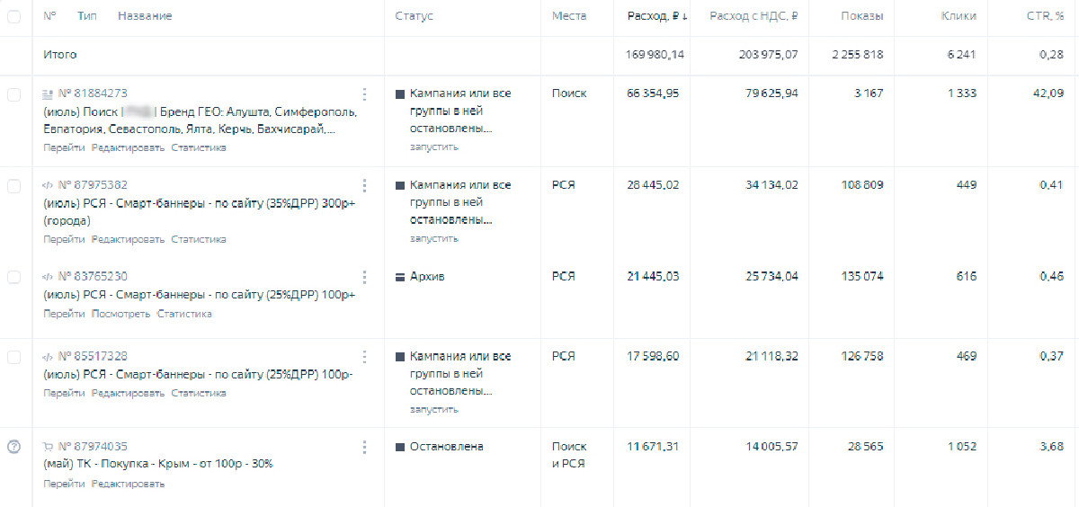The height and width of the screenshot is (507, 1079).
Task: Open Редактировать link for campaign 87974035
Action: click(129, 484)
